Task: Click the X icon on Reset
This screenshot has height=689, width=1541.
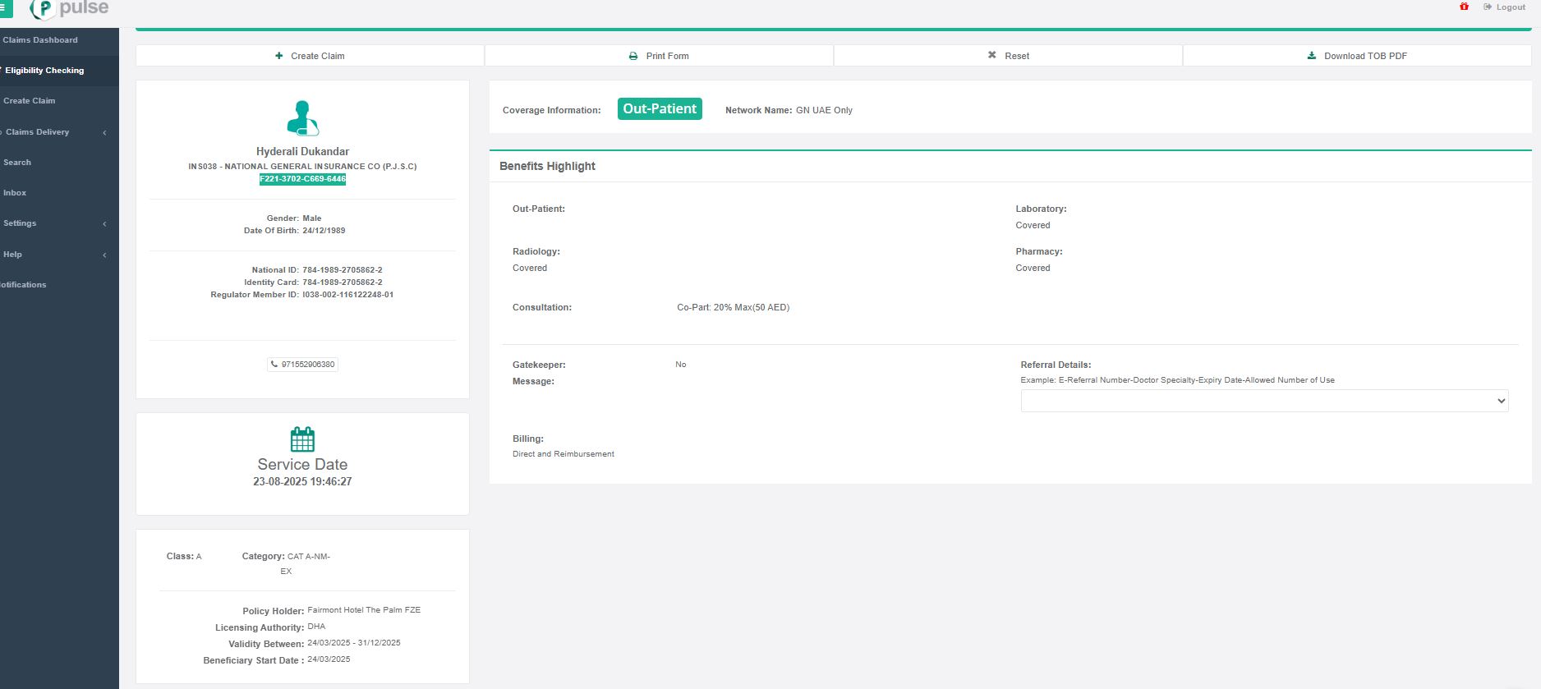Action: [991, 55]
